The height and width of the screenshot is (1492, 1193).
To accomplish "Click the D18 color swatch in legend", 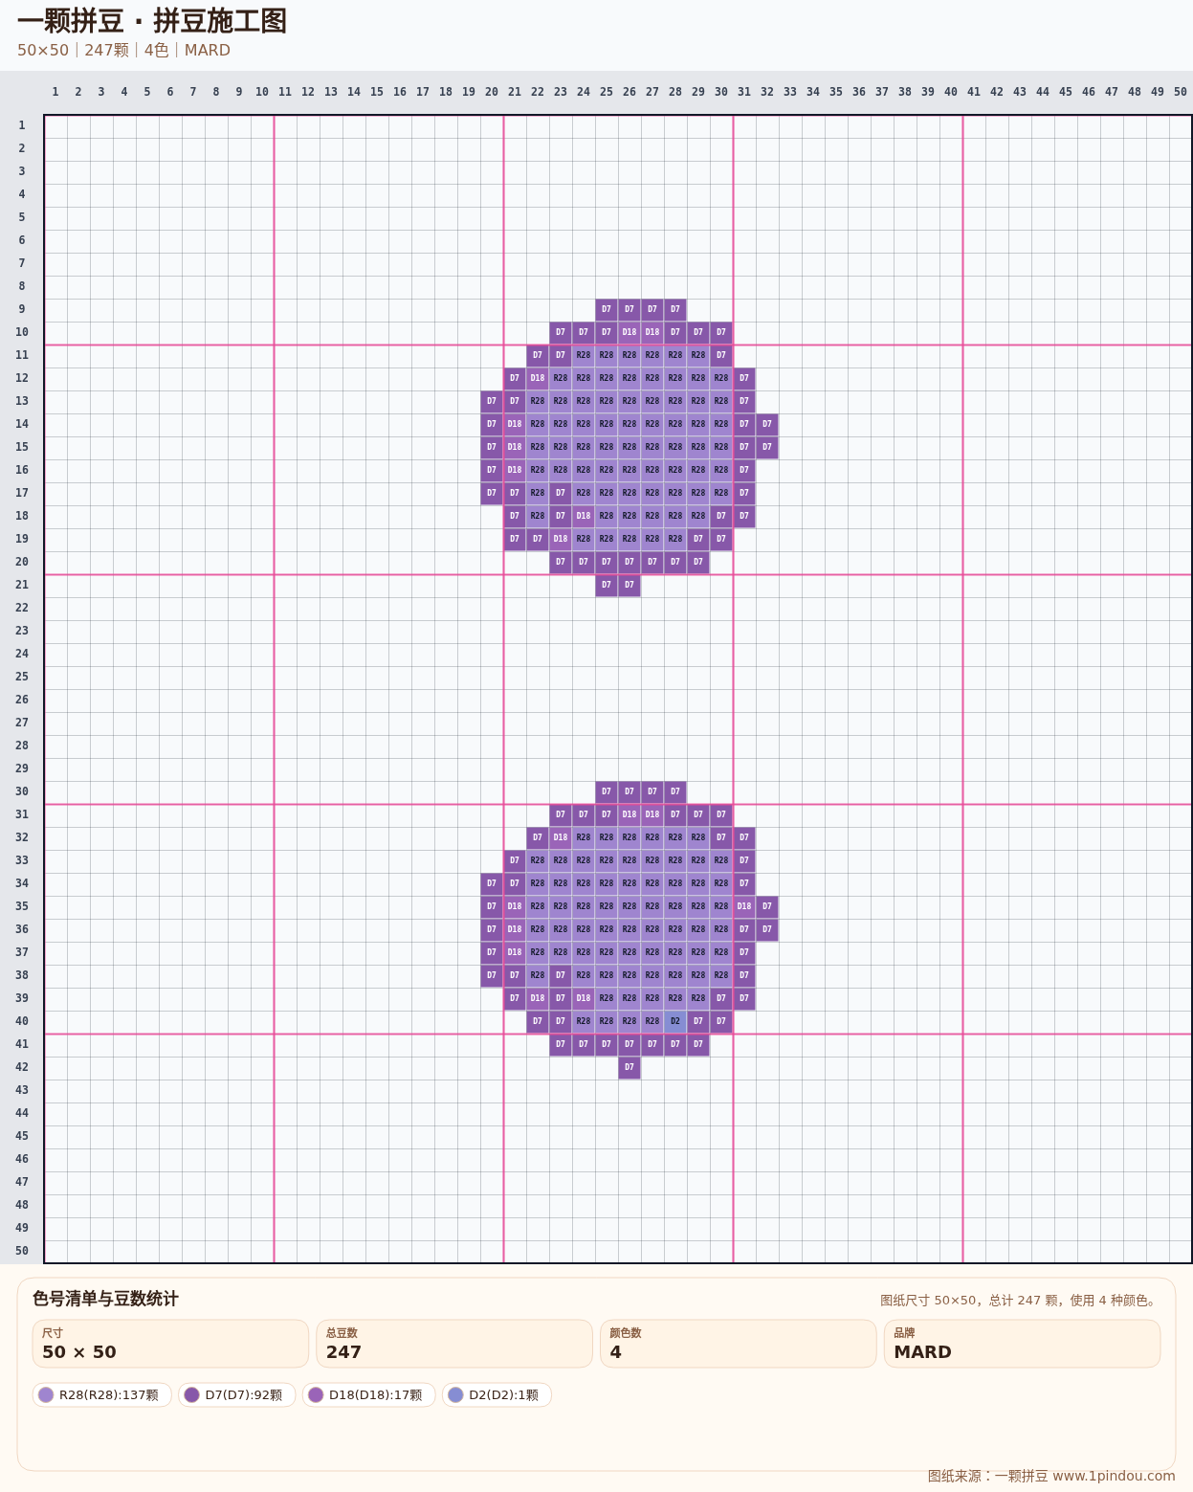I will pos(316,1394).
